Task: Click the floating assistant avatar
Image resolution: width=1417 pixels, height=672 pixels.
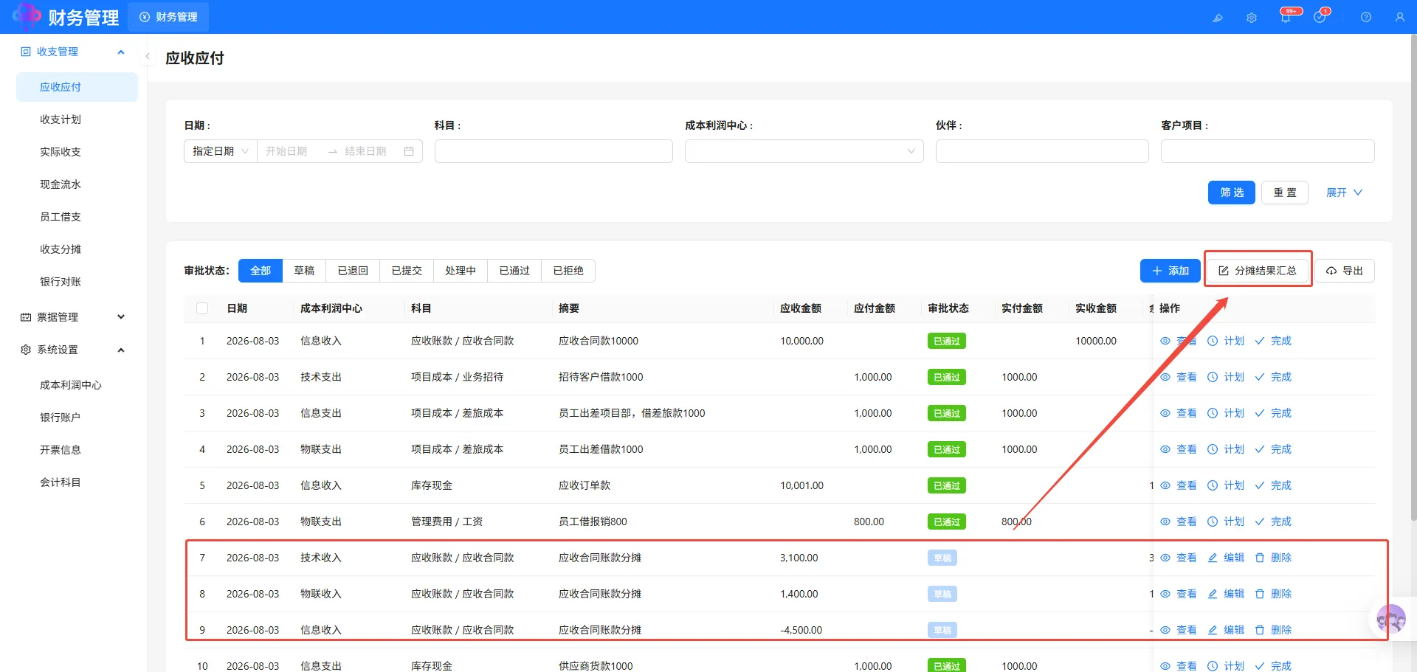Action: tap(1391, 619)
